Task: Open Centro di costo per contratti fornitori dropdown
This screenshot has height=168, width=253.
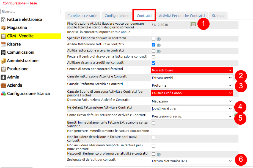Action: point(192,70)
